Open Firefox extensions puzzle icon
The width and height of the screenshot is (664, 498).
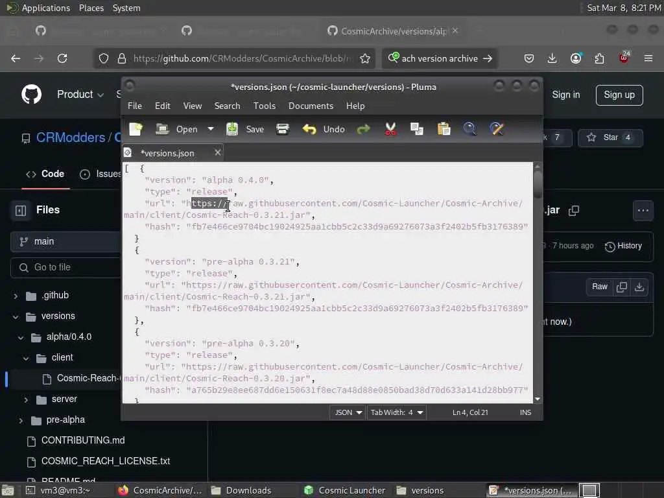coord(599,58)
